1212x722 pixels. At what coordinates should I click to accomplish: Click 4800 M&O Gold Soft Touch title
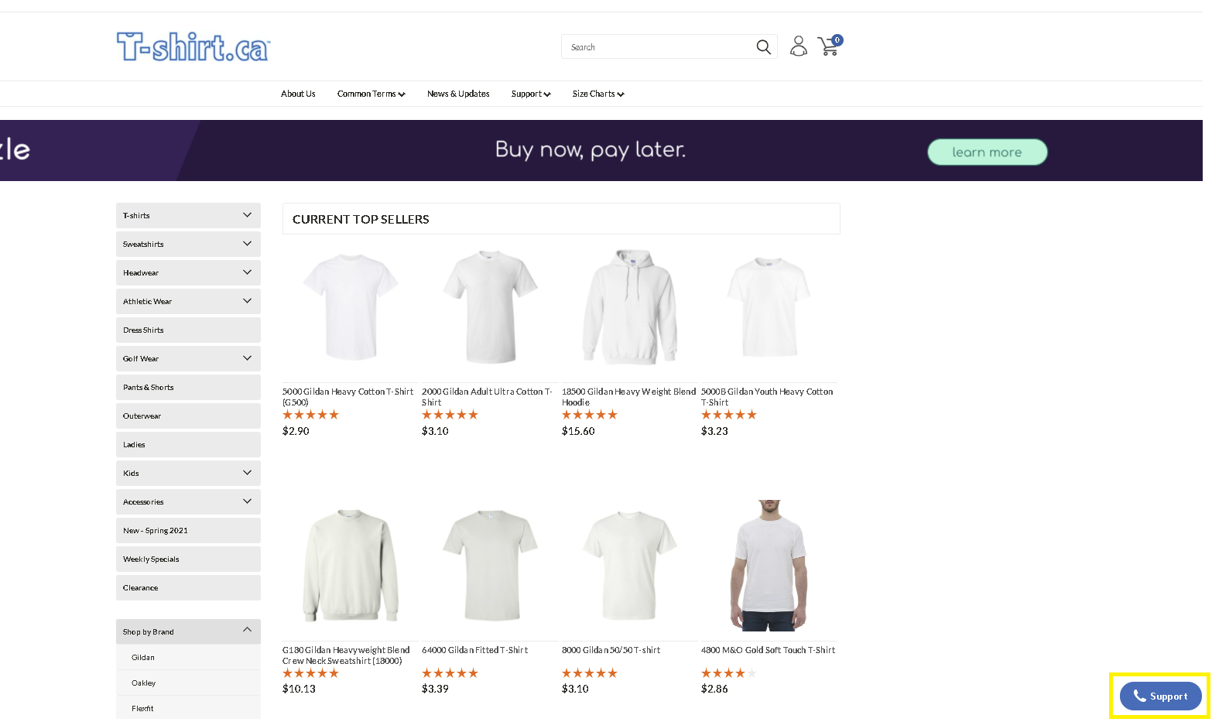click(768, 650)
